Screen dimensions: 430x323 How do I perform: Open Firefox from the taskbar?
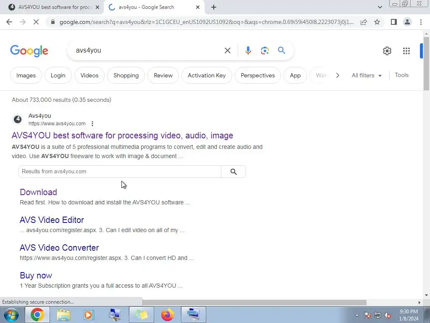[x=168, y=315]
